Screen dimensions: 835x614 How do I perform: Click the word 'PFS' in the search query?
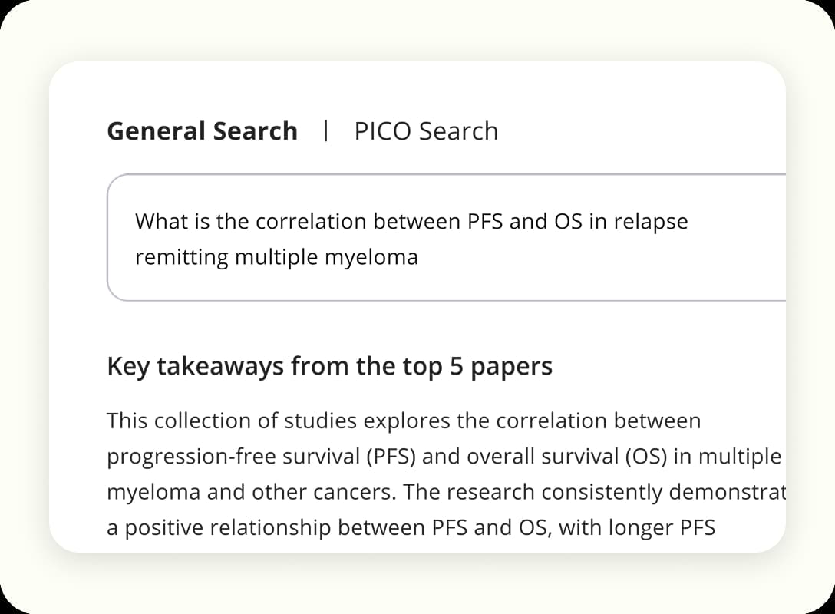click(485, 221)
